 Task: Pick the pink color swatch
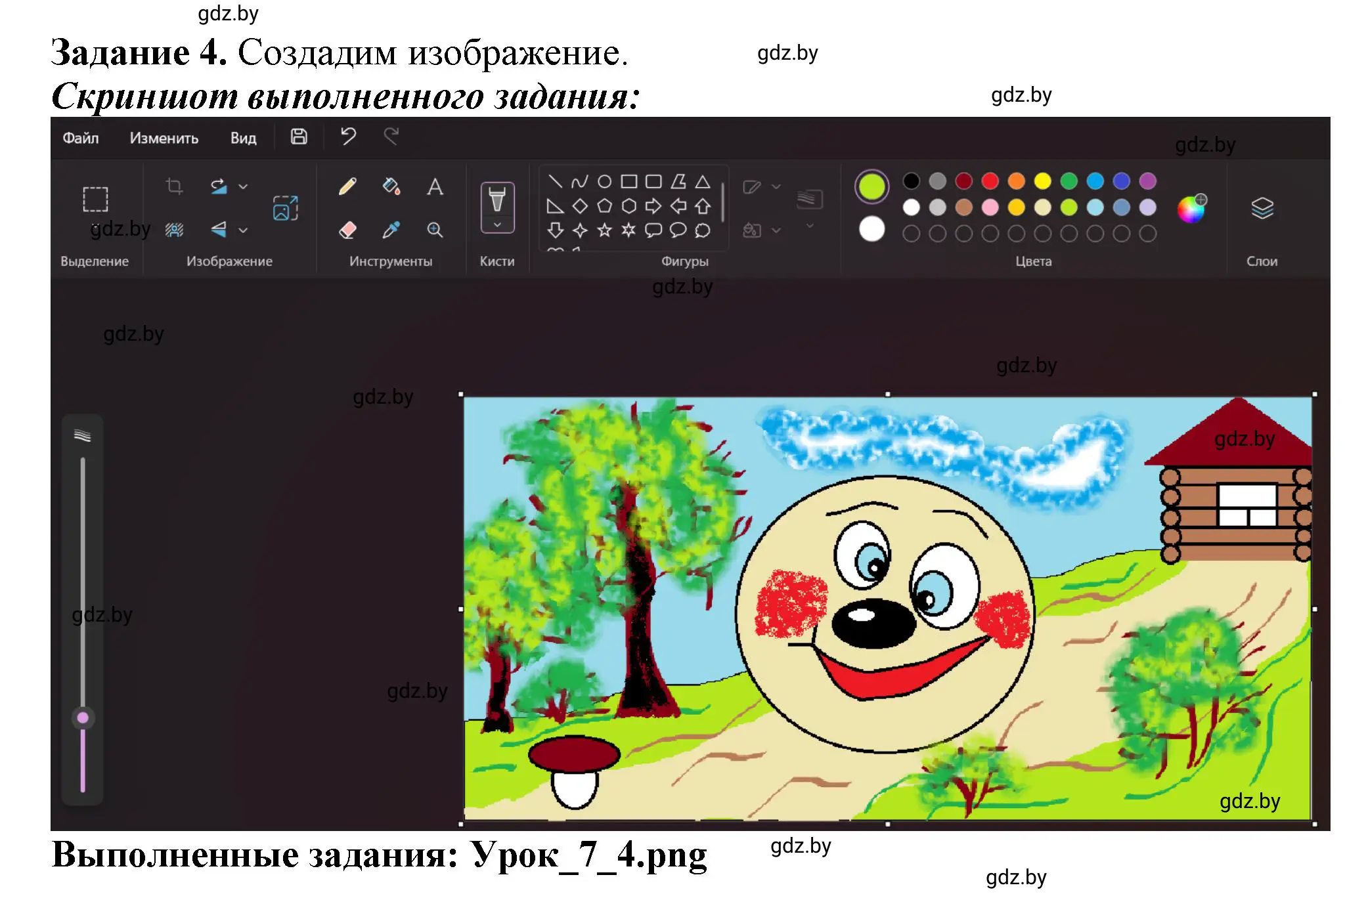pyautogui.click(x=990, y=207)
